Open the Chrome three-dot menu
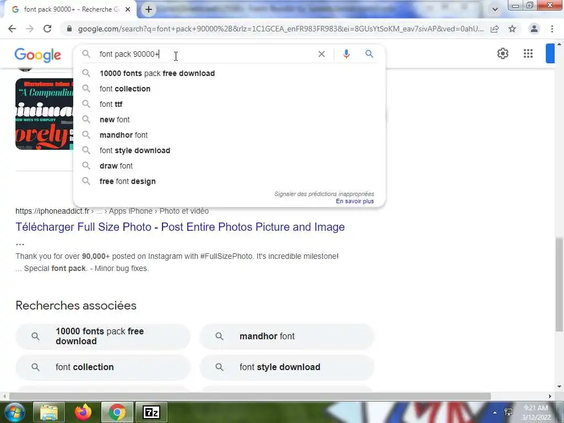 tap(552, 29)
